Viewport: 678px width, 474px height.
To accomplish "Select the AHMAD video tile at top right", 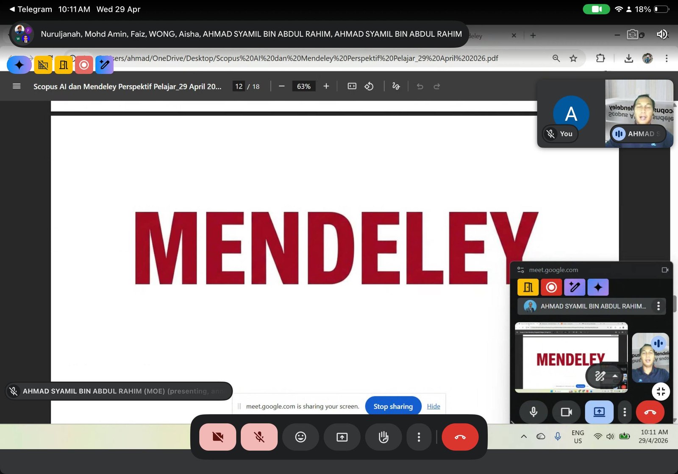I will pyautogui.click(x=639, y=113).
